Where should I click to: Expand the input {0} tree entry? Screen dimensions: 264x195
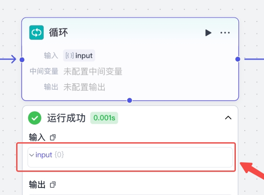pyautogui.click(x=32, y=155)
